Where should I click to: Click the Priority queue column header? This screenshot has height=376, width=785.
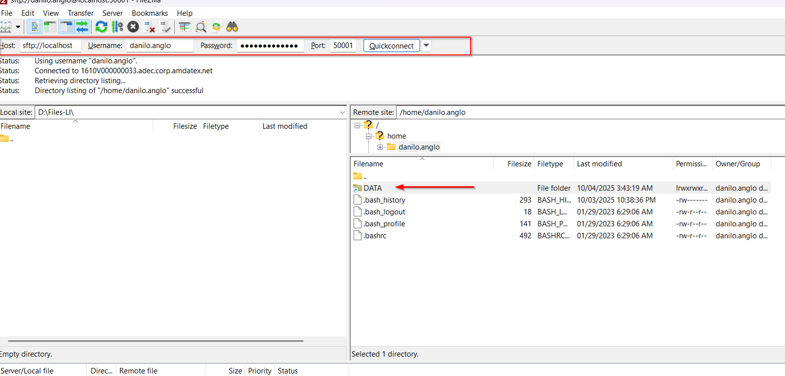[259, 371]
